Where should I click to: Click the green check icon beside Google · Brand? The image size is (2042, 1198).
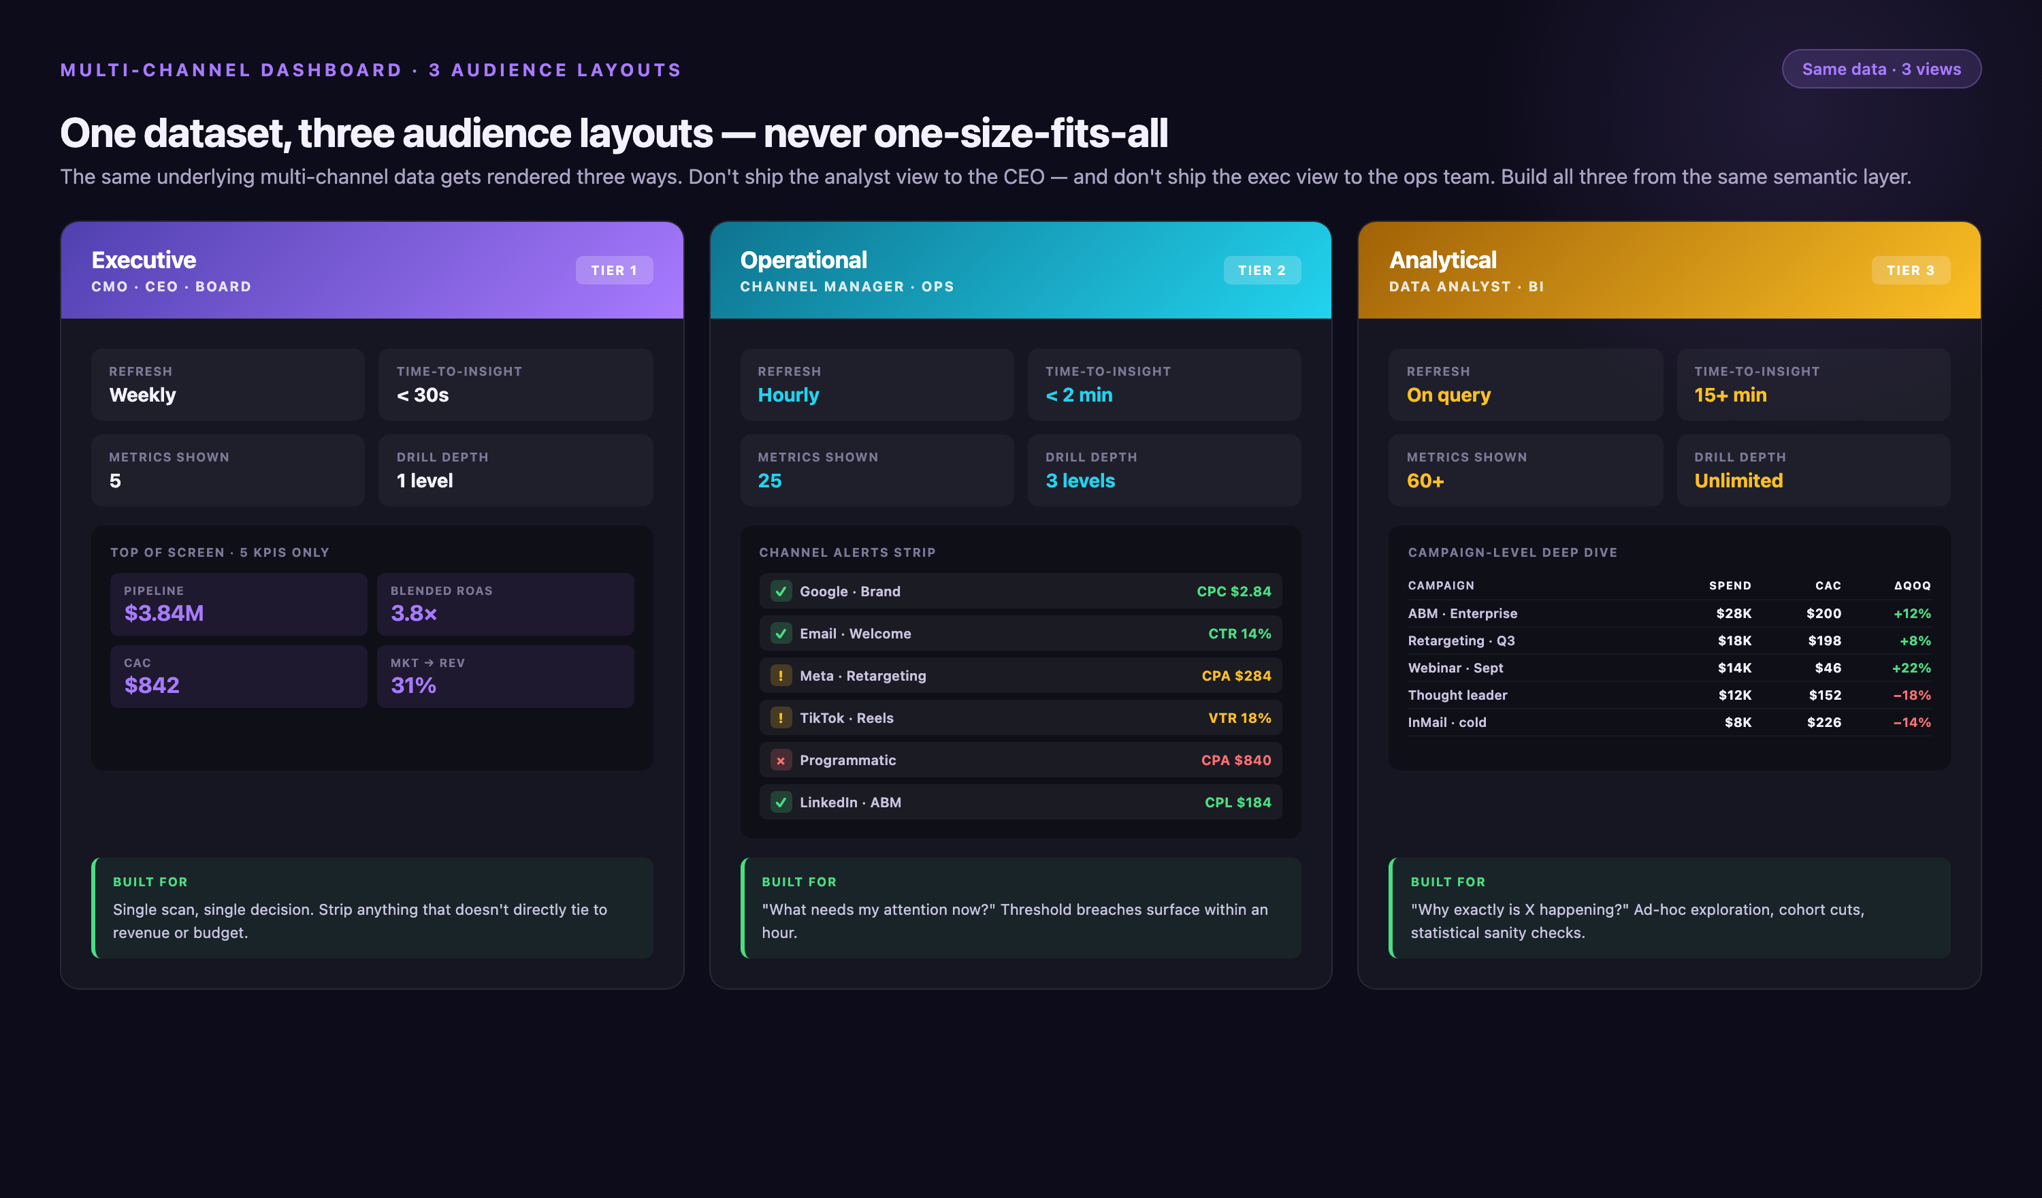pyautogui.click(x=780, y=592)
